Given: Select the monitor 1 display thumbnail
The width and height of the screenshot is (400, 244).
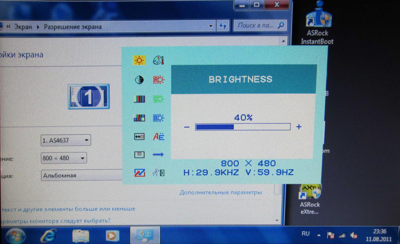Looking at the screenshot, I should point(88,96).
